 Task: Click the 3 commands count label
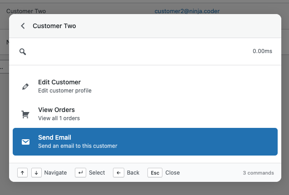(258, 173)
